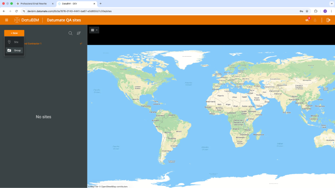The height and width of the screenshot is (188, 335).
Task: Open the hamburger navigation menu
Action: pyautogui.click(x=6, y=20)
